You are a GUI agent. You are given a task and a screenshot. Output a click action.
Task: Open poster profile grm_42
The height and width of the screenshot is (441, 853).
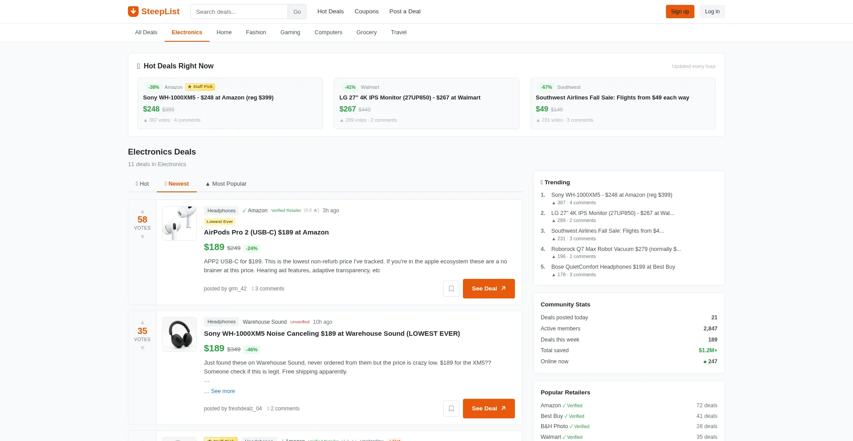tap(237, 289)
